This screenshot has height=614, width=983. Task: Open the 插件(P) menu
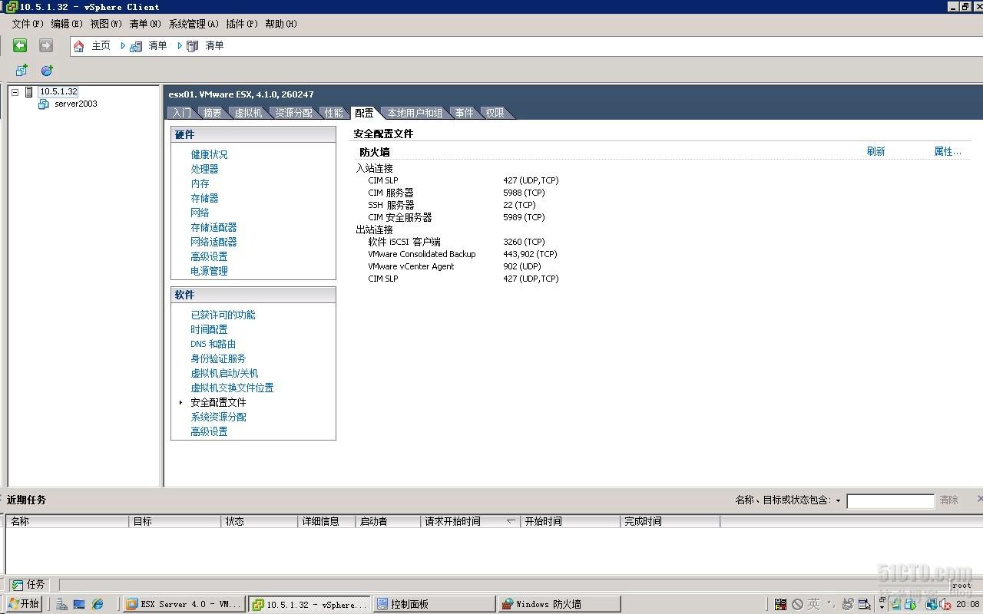(x=242, y=24)
